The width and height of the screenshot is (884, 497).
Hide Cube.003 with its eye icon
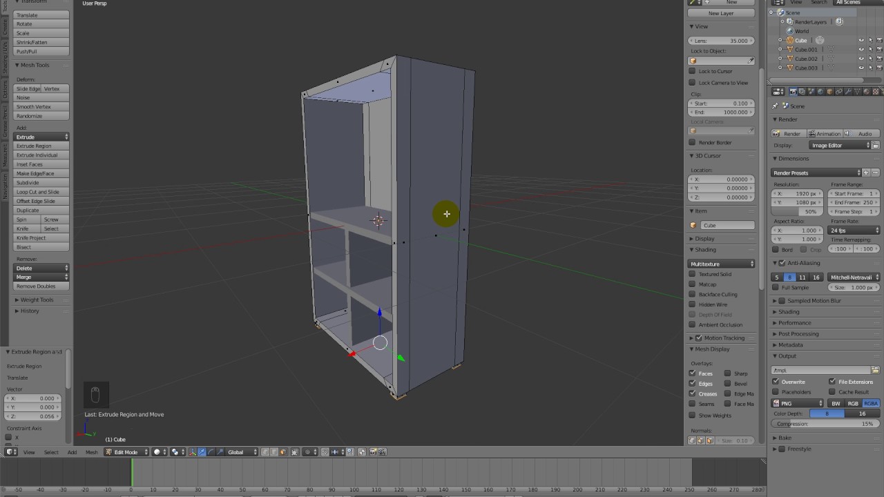tap(861, 68)
